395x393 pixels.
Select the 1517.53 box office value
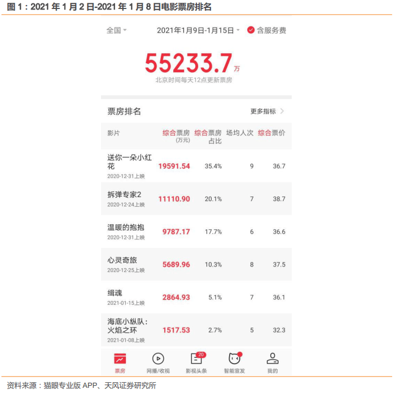pos(176,330)
